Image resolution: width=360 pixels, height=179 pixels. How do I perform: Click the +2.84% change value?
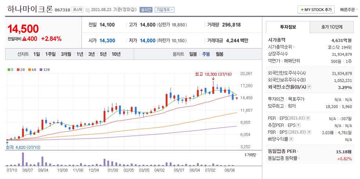pyautogui.click(x=51, y=39)
